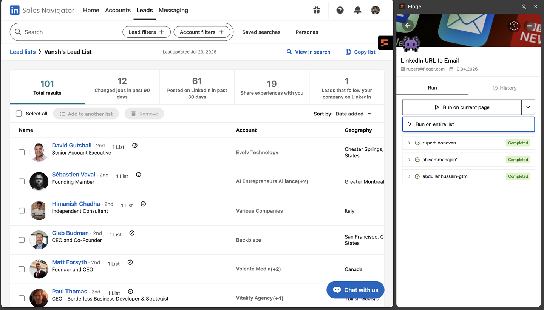This screenshot has height=310, width=544.
Task: Click the search magnifier icon
Action: point(18,32)
